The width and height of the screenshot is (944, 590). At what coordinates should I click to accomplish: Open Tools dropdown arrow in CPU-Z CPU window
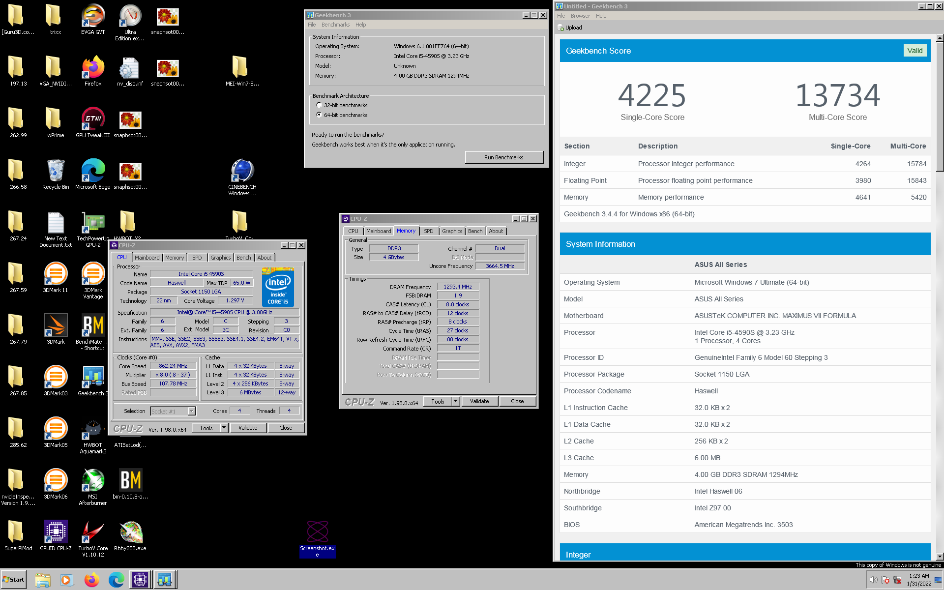[224, 428]
